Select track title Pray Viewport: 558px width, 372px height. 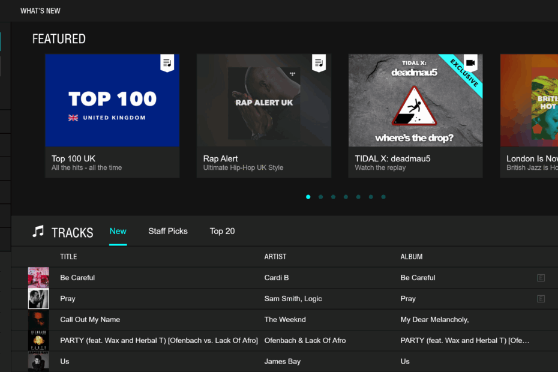click(68, 299)
